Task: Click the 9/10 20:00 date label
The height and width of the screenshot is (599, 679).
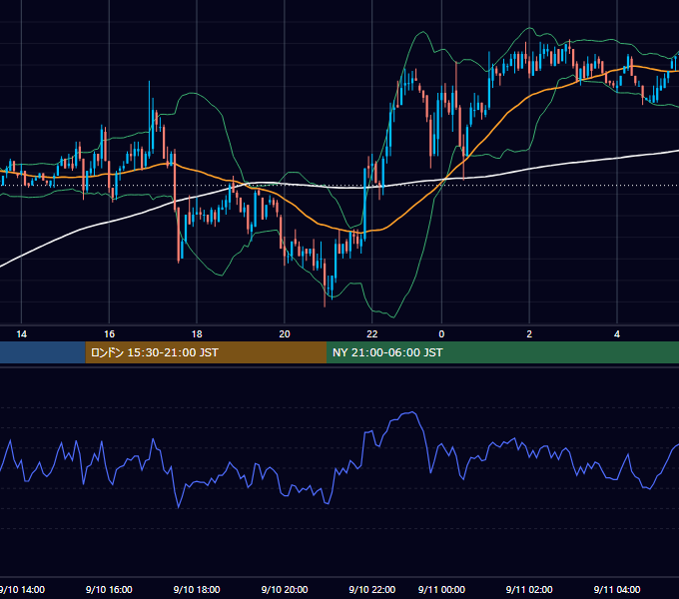Action: tap(285, 589)
